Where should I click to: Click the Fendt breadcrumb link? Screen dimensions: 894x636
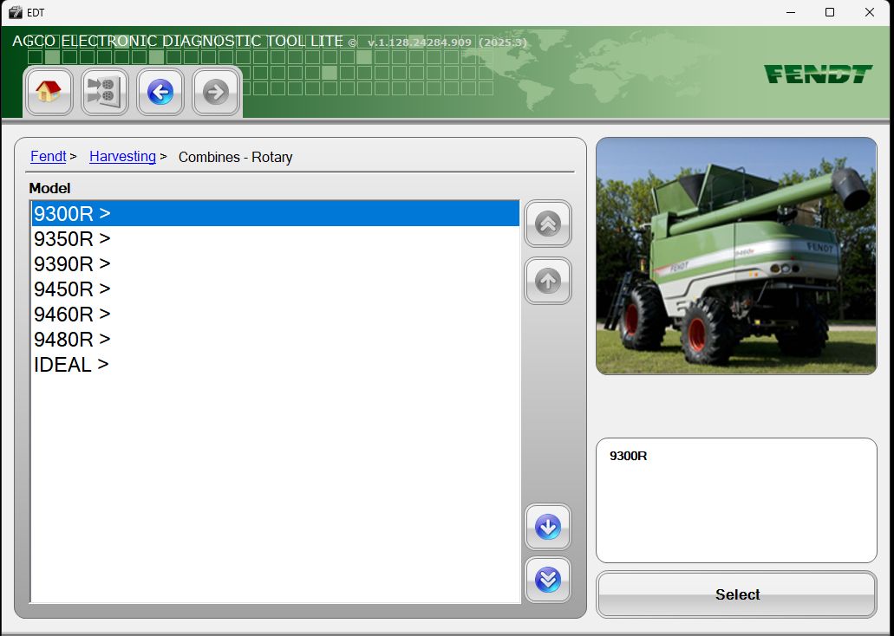49,156
